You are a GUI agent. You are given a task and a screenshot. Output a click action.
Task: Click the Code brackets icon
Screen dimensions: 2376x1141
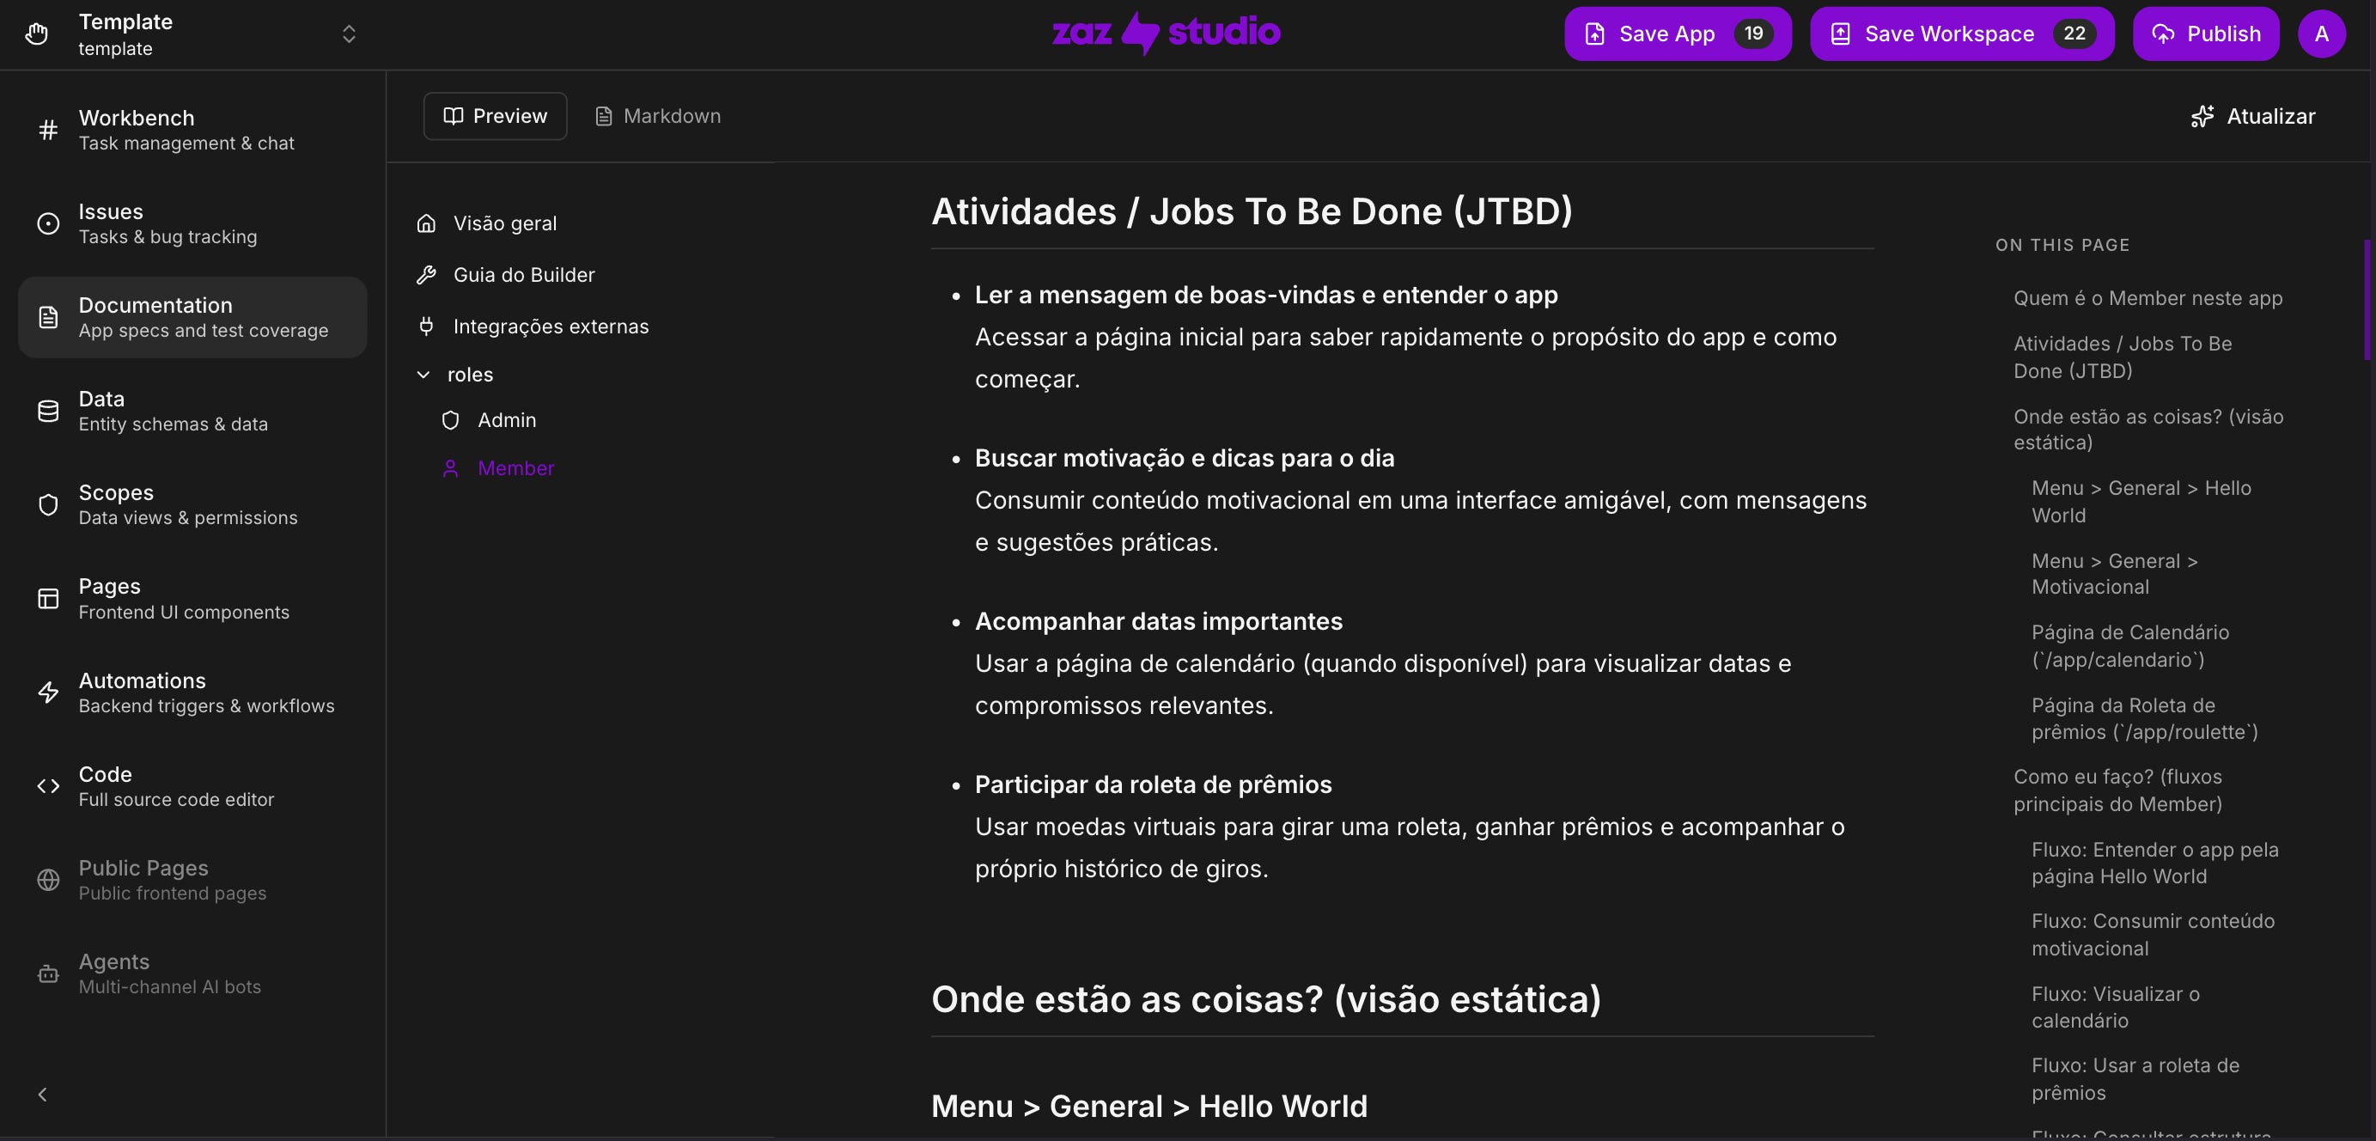[48, 786]
